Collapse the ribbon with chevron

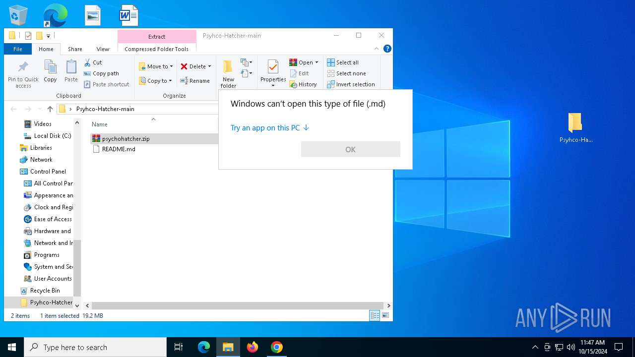[377, 49]
